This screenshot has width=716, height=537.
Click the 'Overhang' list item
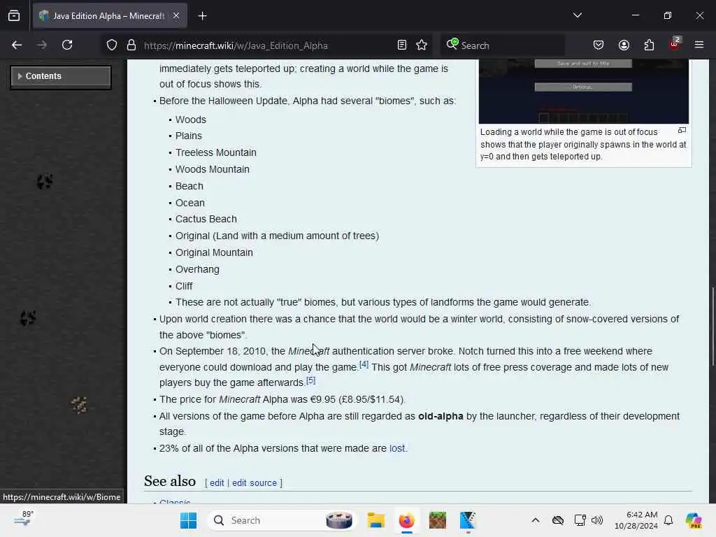[x=197, y=269]
